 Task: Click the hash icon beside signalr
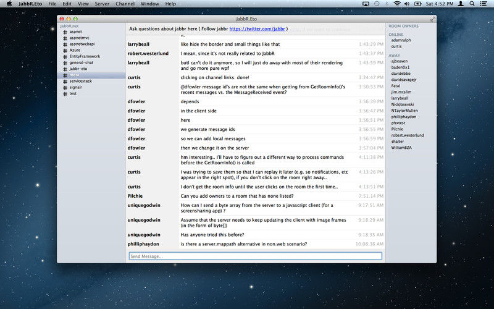(65, 88)
